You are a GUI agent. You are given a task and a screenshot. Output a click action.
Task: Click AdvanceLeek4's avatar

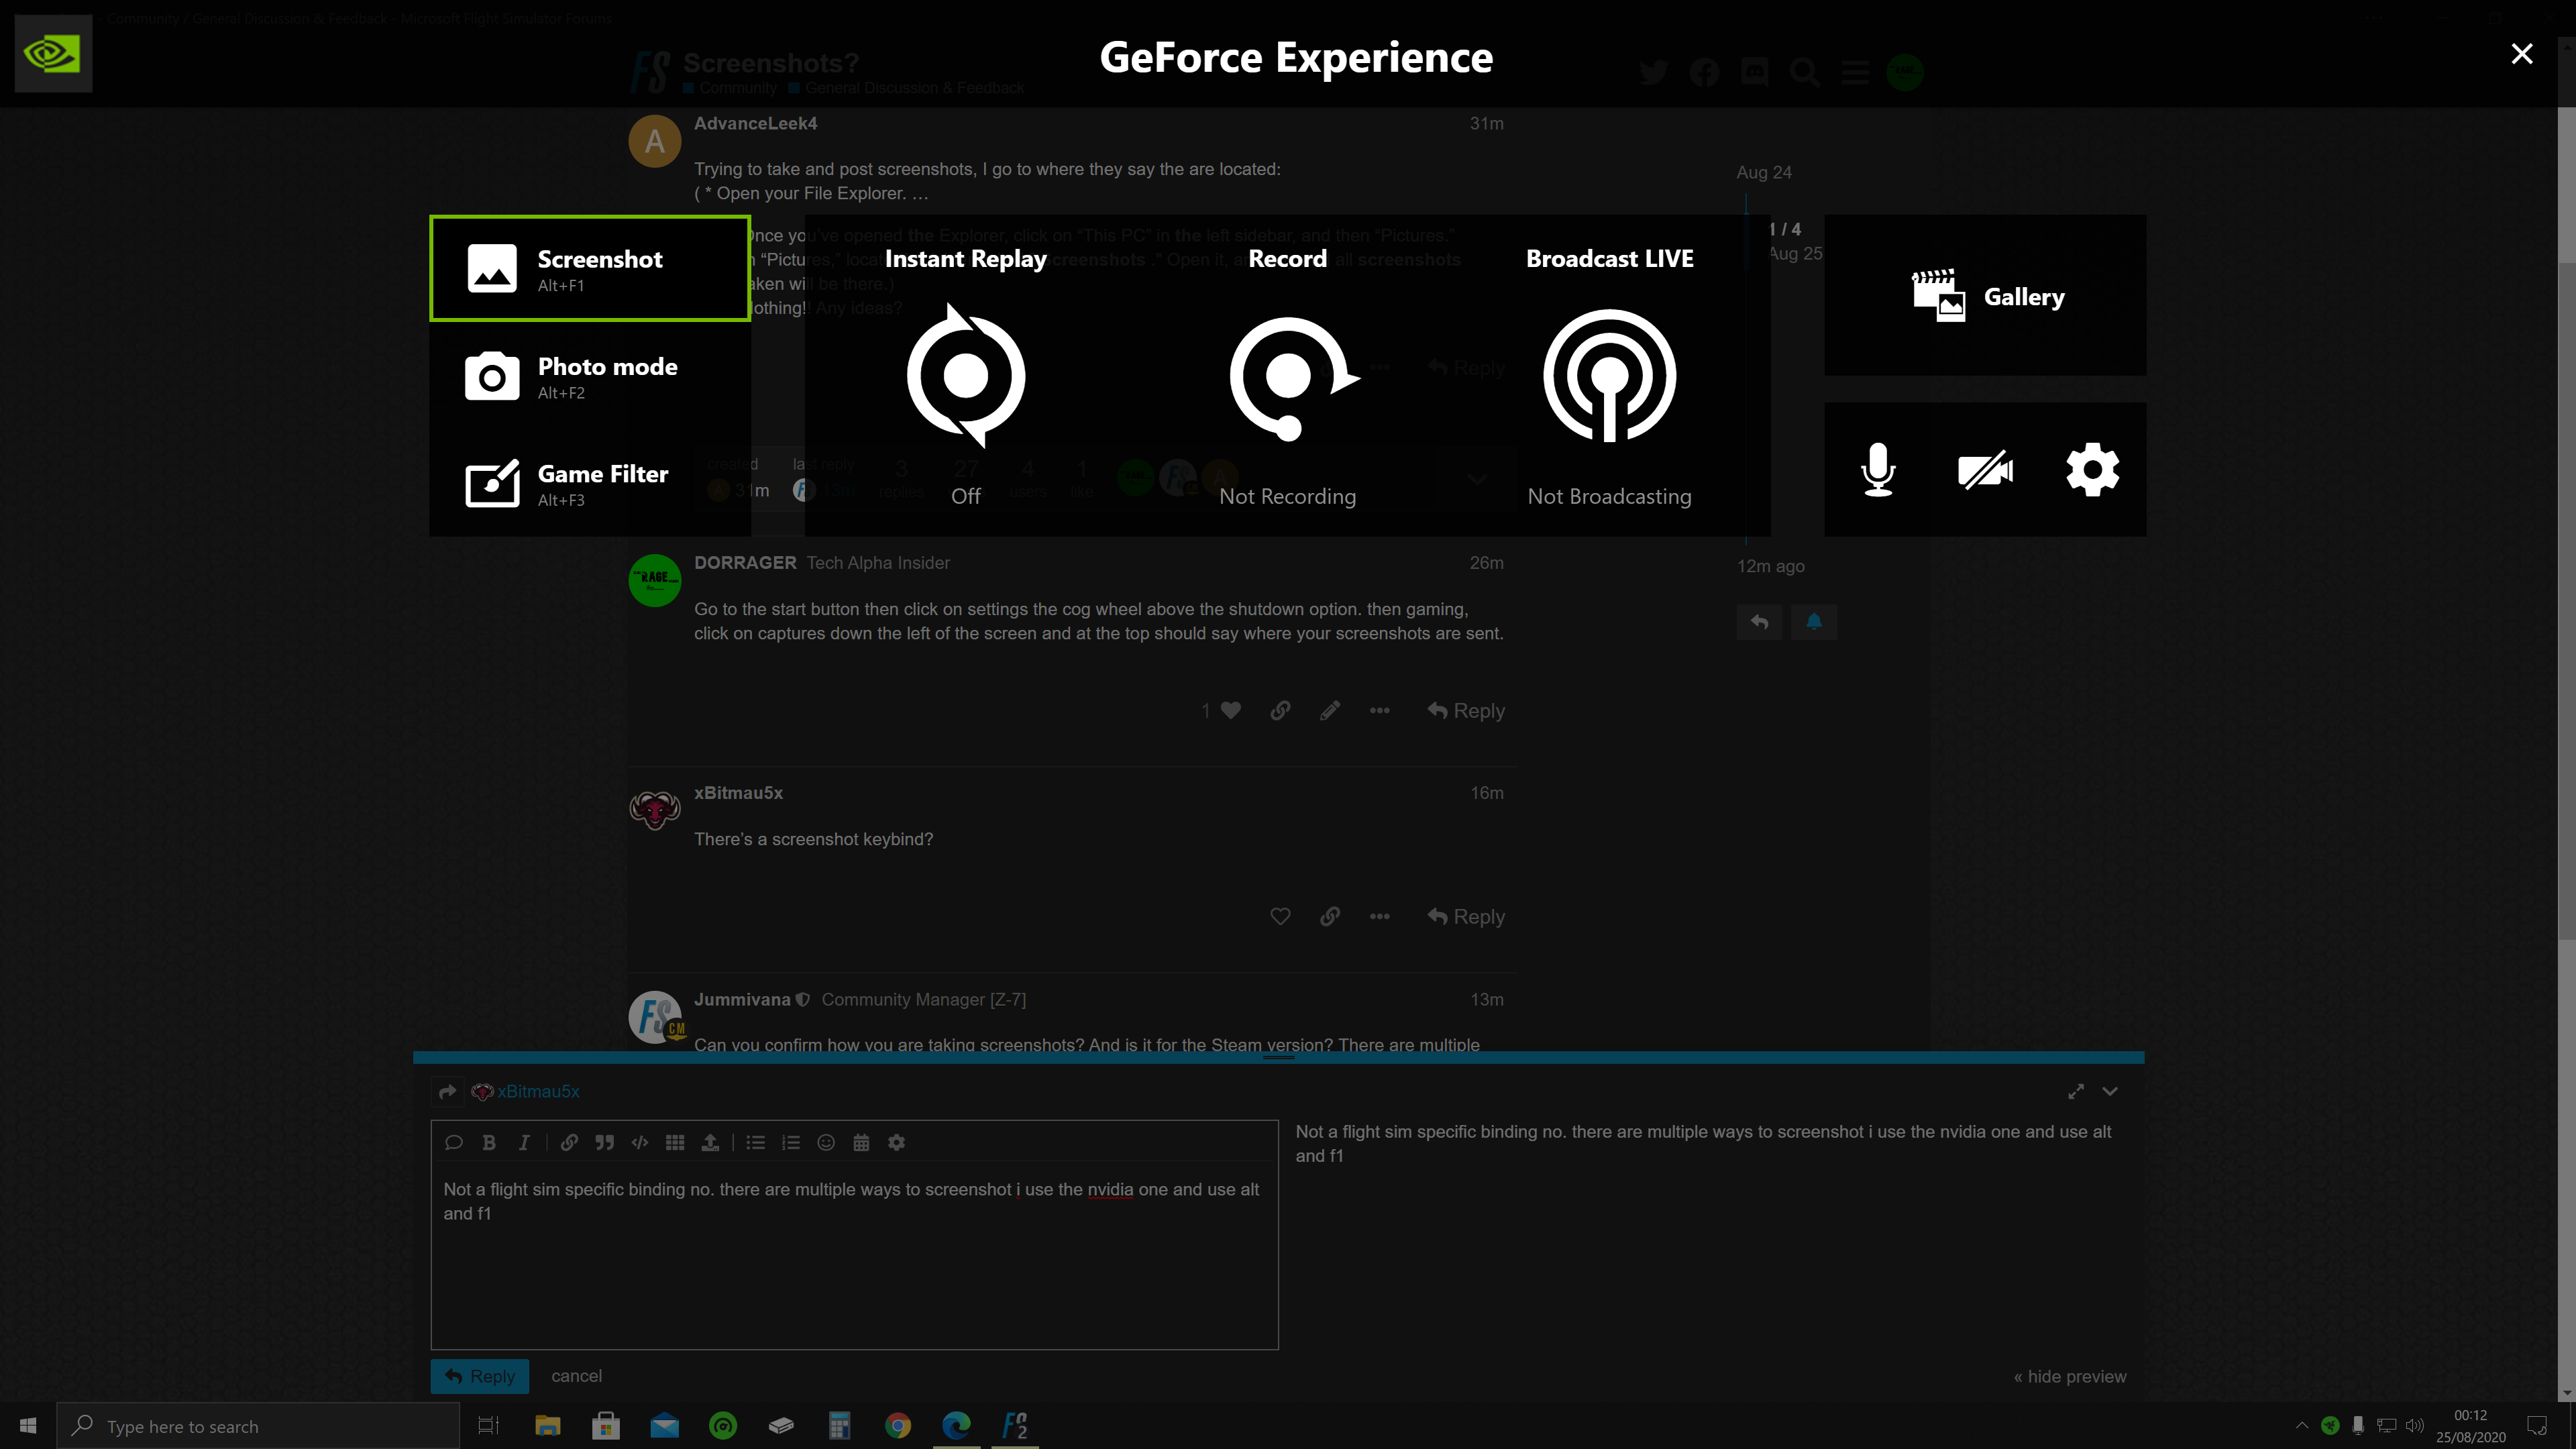(x=654, y=141)
